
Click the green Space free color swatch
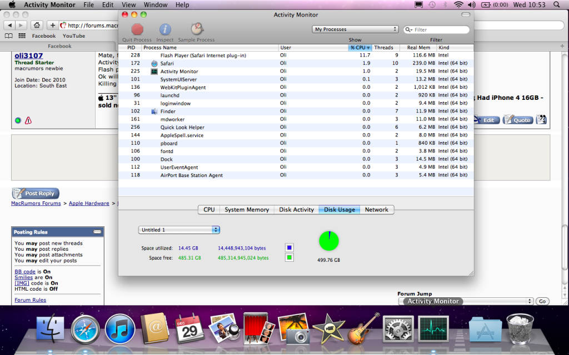click(x=289, y=257)
